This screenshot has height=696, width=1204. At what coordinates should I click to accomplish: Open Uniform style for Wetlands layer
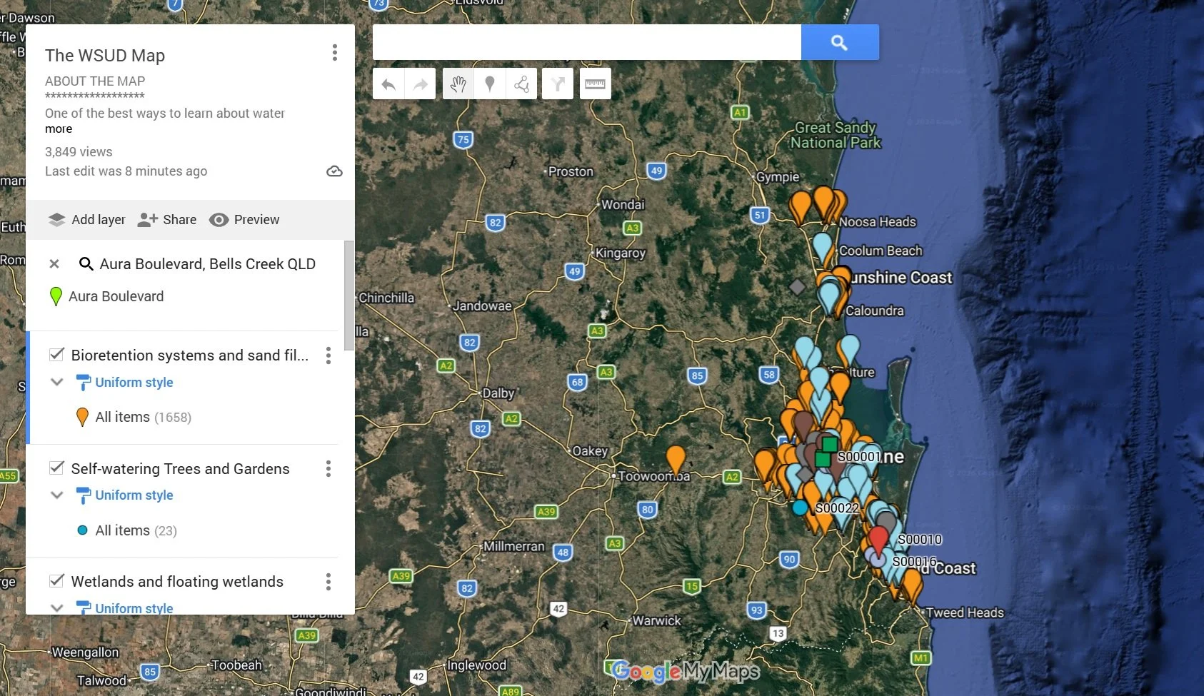(134, 608)
